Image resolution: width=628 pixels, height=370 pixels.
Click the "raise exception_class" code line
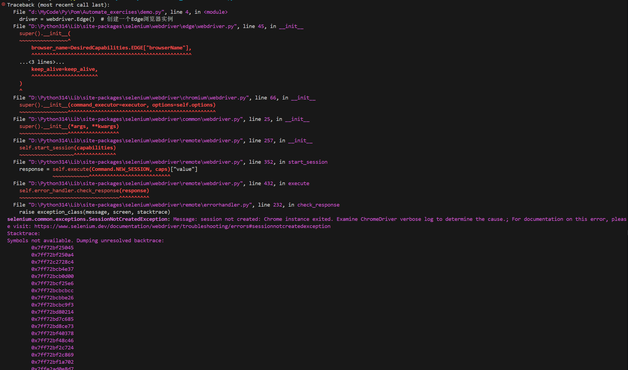click(x=95, y=212)
